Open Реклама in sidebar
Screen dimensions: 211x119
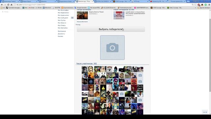click(60, 36)
